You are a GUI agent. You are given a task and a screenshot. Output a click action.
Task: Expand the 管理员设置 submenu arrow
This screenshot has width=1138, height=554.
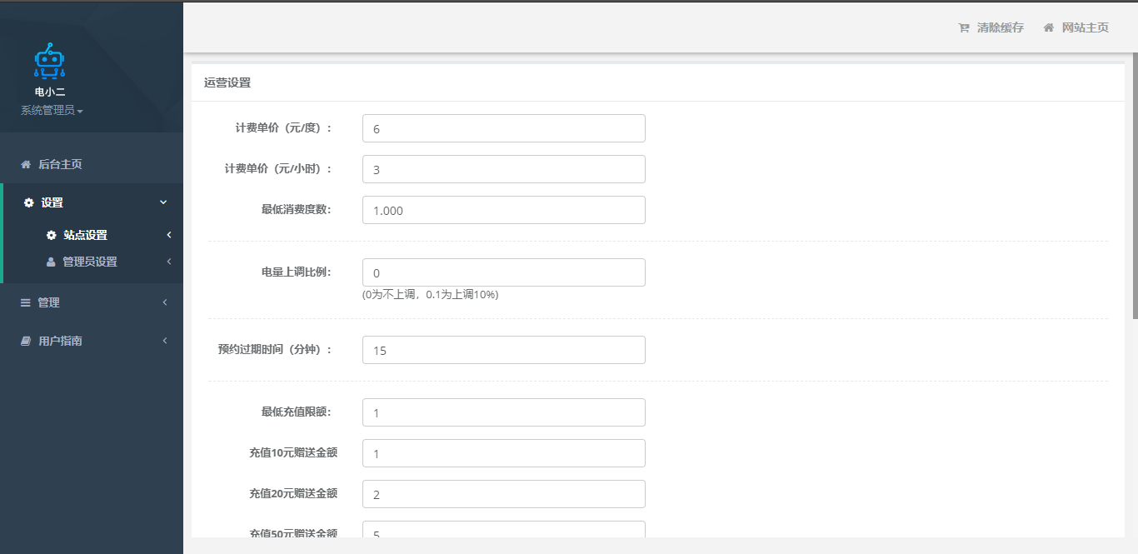(x=168, y=262)
